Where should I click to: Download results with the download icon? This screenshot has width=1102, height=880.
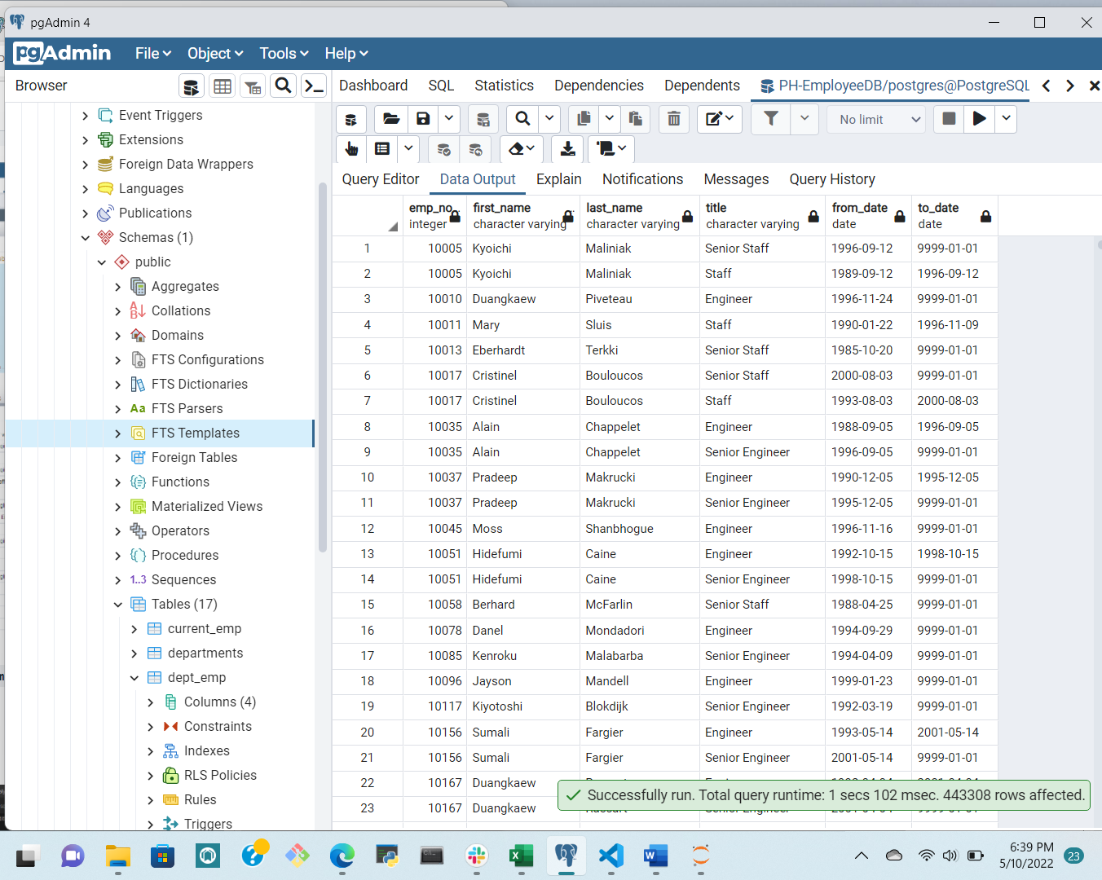[568, 148]
